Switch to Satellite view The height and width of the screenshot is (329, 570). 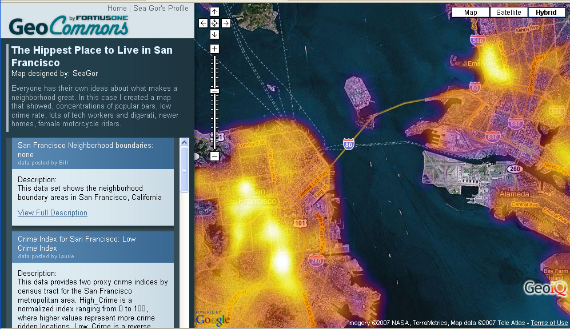coord(509,13)
